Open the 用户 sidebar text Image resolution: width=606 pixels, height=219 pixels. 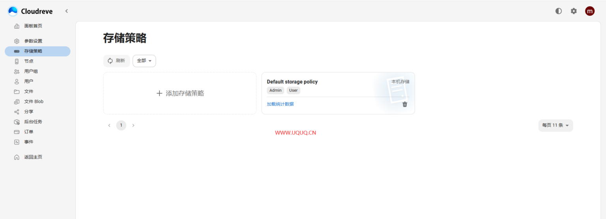(29, 81)
